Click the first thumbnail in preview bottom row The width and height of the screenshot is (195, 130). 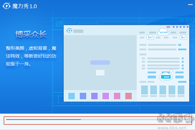point(144,90)
